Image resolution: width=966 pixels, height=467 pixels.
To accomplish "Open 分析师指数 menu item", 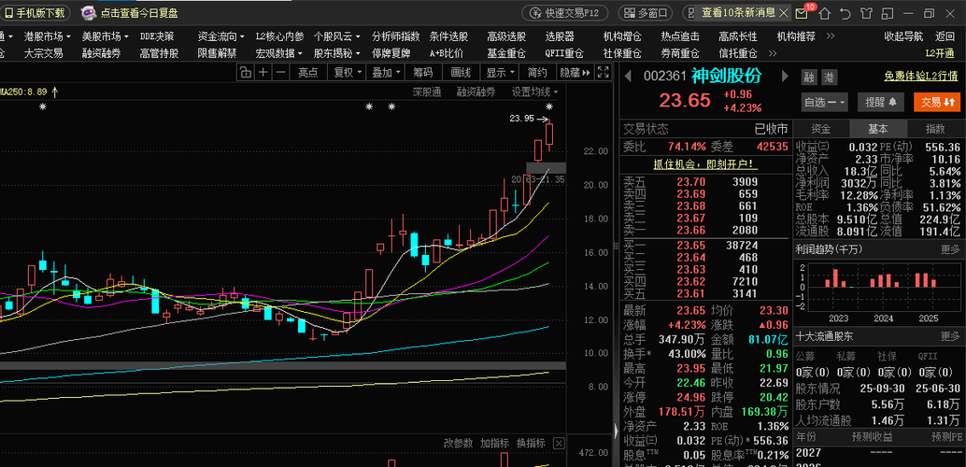I will tap(395, 36).
